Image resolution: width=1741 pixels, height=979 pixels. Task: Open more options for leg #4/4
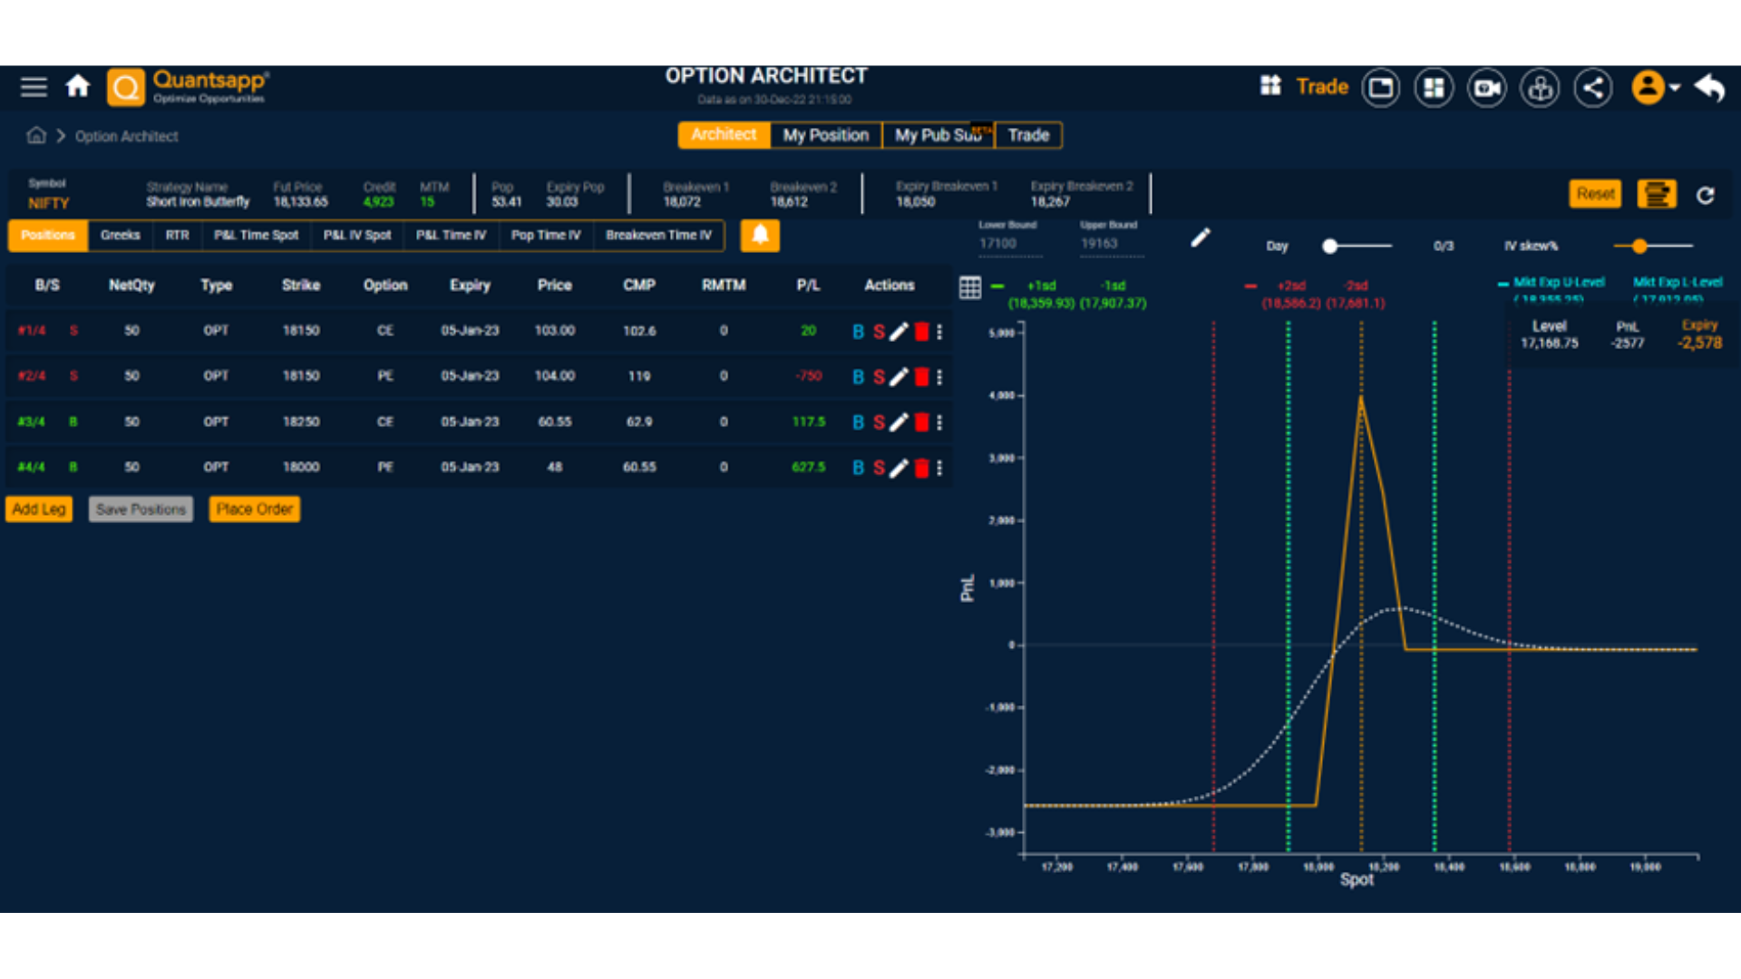[x=939, y=468]
